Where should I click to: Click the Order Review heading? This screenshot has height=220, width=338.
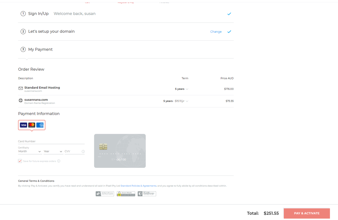pos(31,69)
